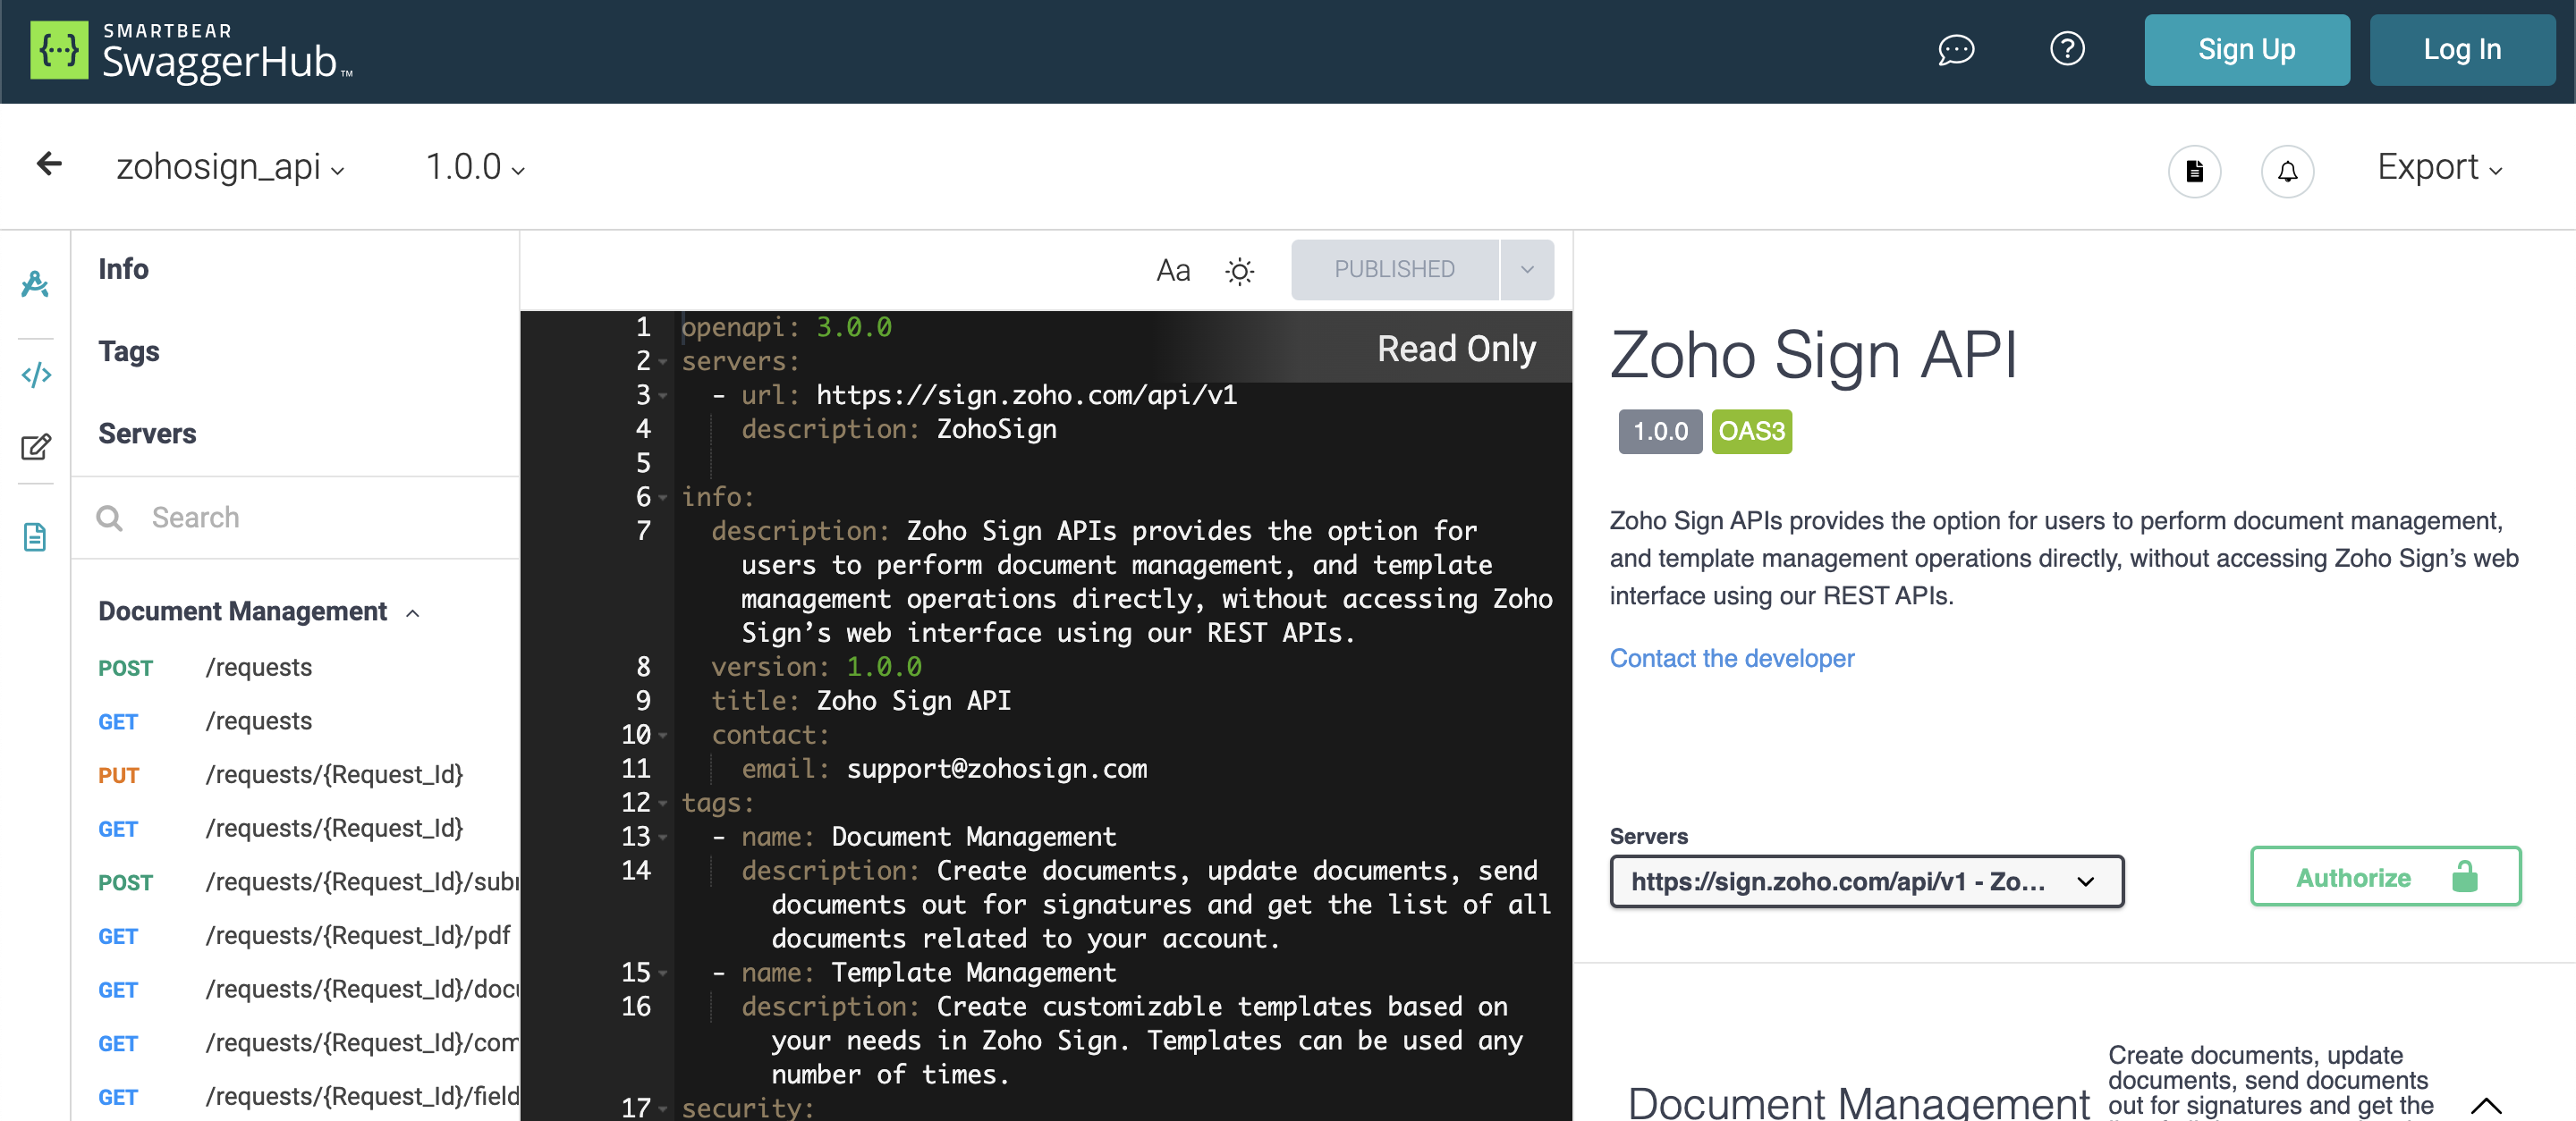Go to the Tags section

point(129,351)
